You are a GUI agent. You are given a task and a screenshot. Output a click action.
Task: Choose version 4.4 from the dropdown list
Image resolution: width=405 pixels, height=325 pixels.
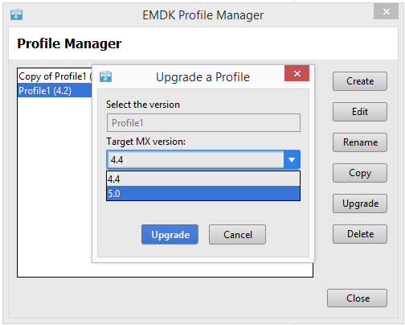[x=203, y=179]
